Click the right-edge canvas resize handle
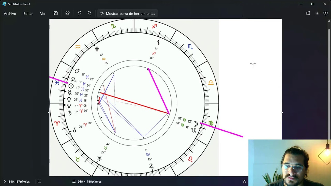This screenshot has height=186, width=331. click(x=282, y=113)
